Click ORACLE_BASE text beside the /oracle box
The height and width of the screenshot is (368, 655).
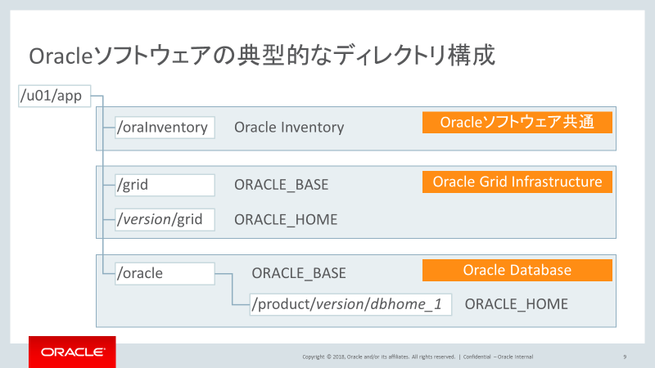click(299, 273)
